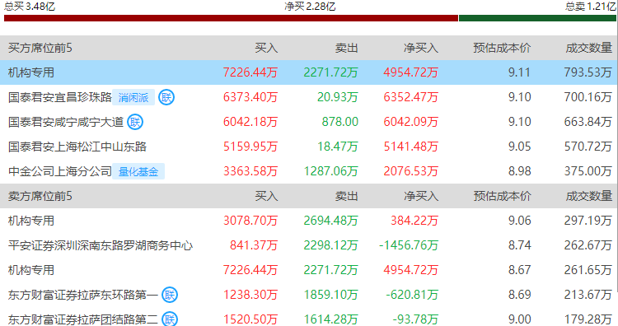This screenshot has width=618, height=326.
Task: Click 净买入 column header in seller table
Action: [421, 196]
